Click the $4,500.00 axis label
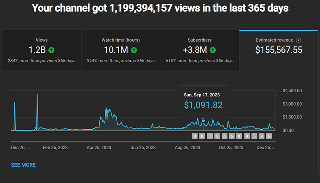This screenshot has height=183, width=320. pos(292,91)
